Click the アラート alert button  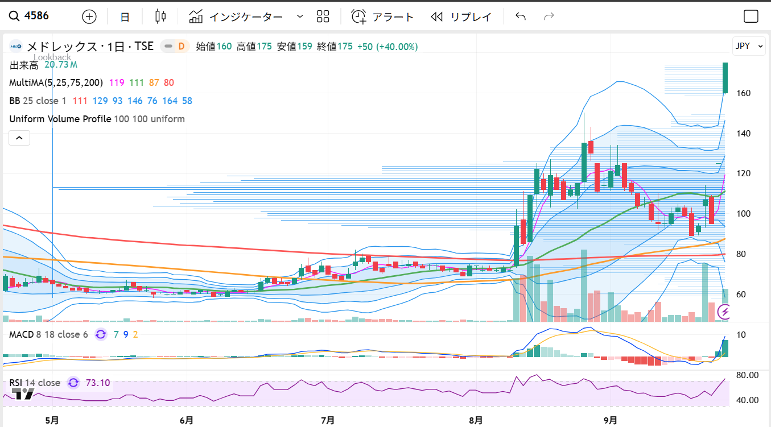(382, 16)
